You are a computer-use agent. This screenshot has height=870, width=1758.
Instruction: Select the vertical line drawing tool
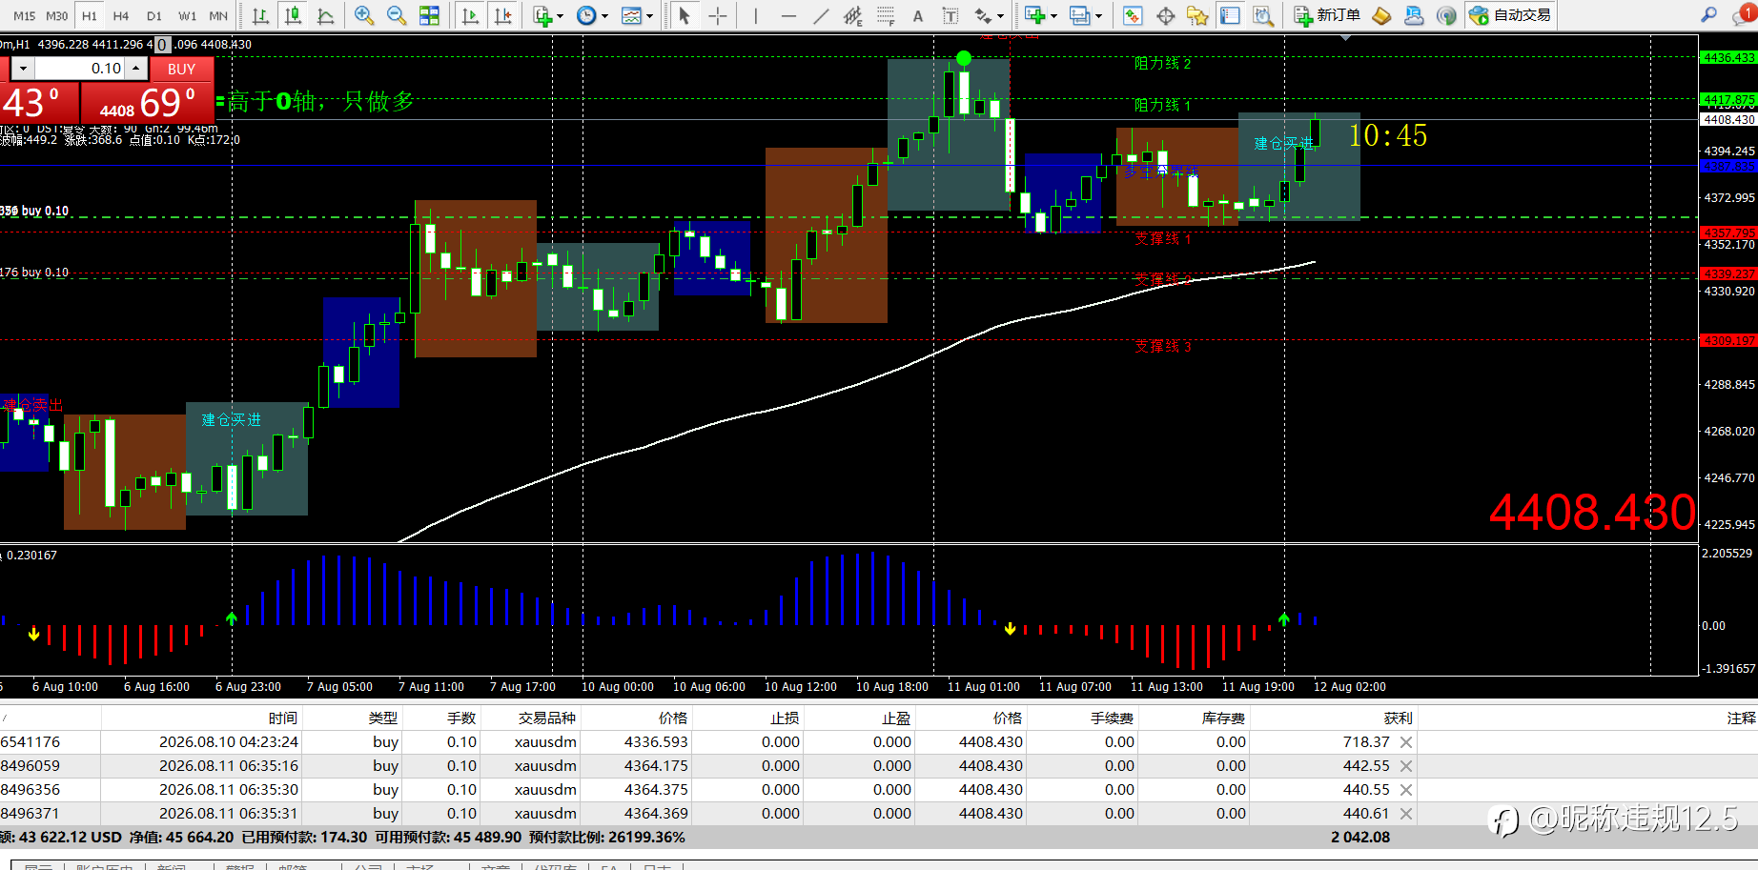coord(755,15)
